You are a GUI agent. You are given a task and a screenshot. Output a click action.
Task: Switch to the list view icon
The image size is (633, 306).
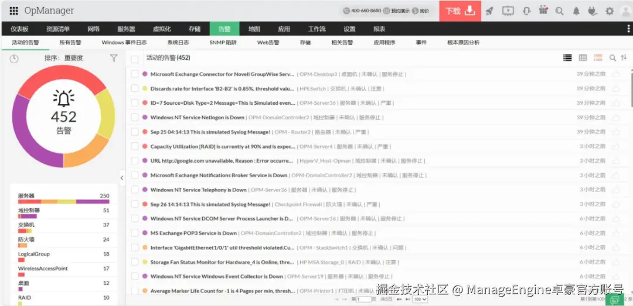pyautogui.click(x=567, y=58)
